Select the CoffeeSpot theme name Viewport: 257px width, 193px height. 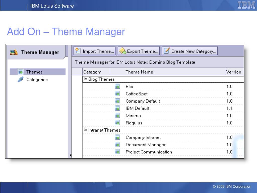click(137, 94)
